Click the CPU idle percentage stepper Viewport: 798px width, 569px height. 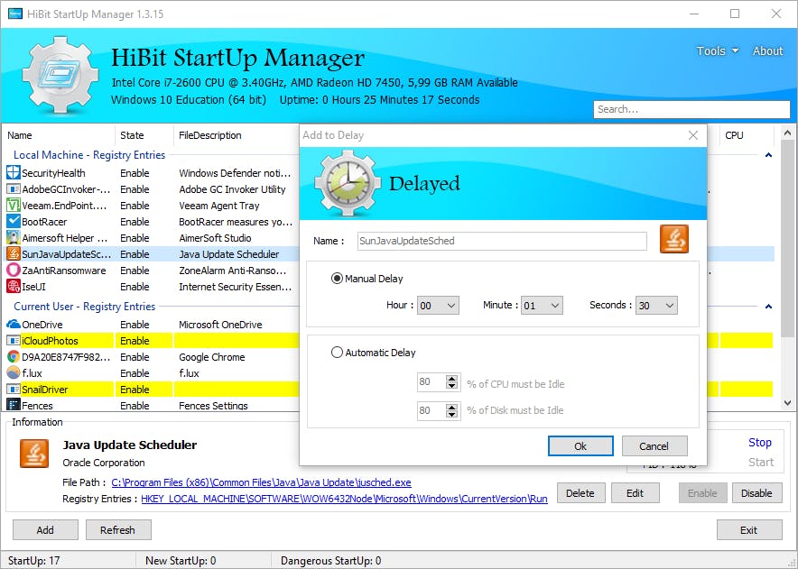tap(451, 381)
